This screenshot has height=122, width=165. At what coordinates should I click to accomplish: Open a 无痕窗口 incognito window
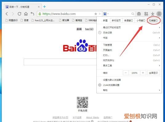[153, 20]
